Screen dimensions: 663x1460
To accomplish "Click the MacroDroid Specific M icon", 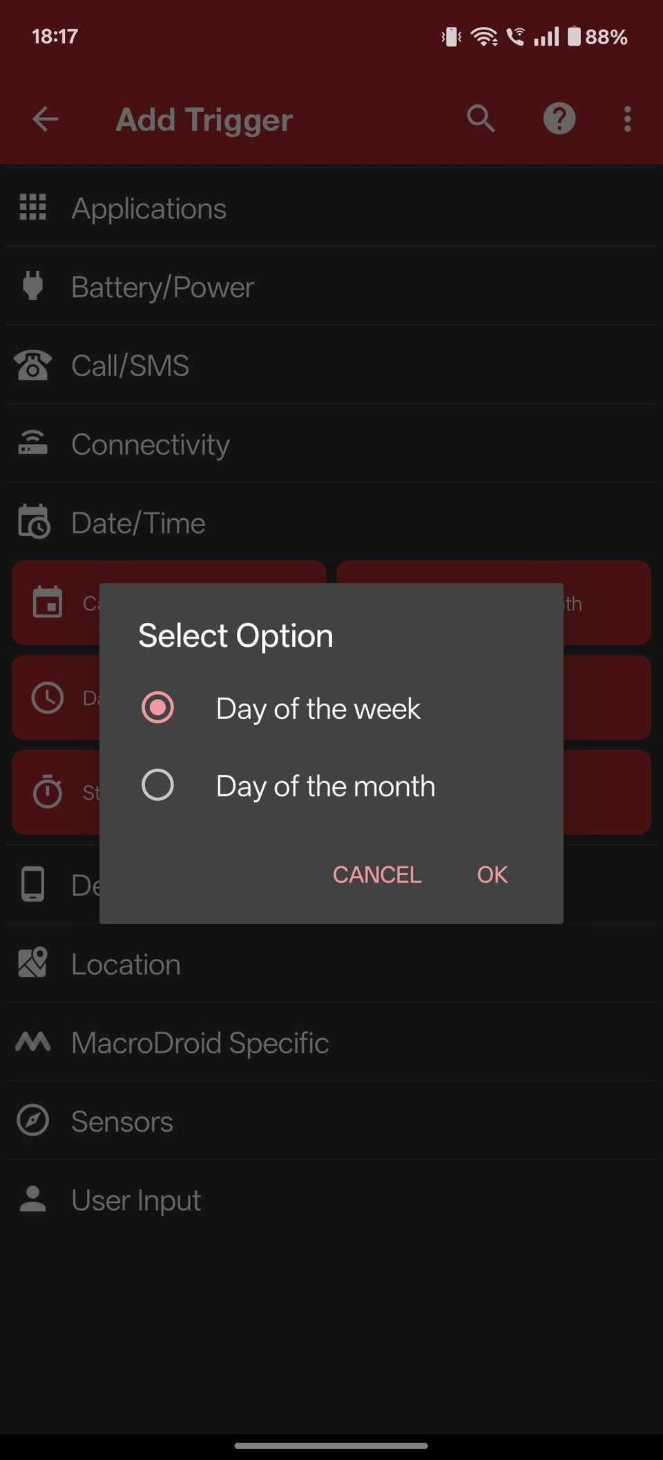I will tap(32, 1042).
